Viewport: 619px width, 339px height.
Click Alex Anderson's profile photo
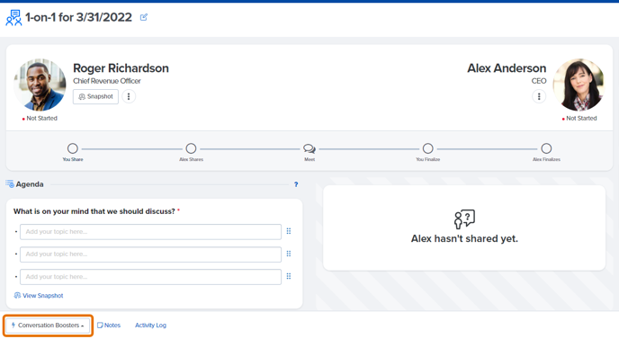[579, 85]
